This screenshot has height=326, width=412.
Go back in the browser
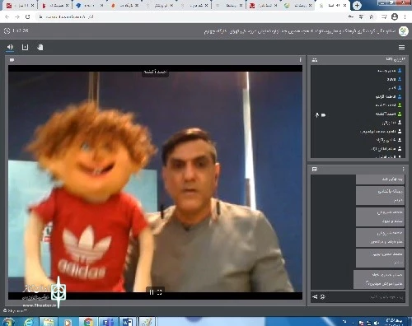(7, 17)
